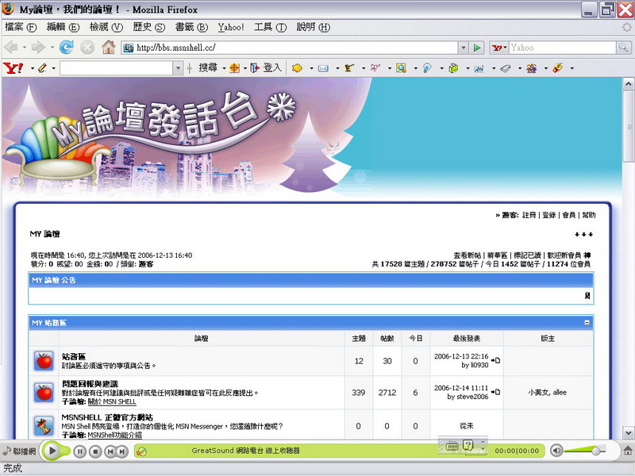Pause the radio player
The height and width of the screenshot is (476, 635).
[79, 451]
